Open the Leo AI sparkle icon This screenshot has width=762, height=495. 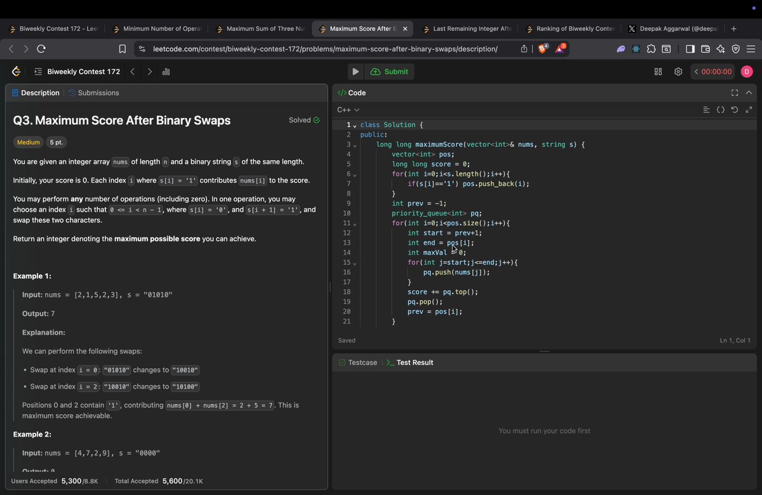click(x=720, y=48)
